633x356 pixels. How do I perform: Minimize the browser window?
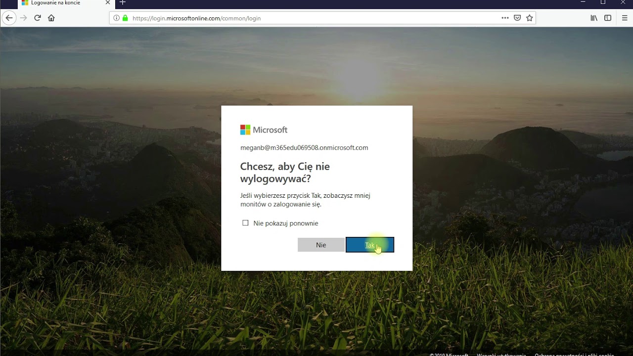(x=583, y=2)
